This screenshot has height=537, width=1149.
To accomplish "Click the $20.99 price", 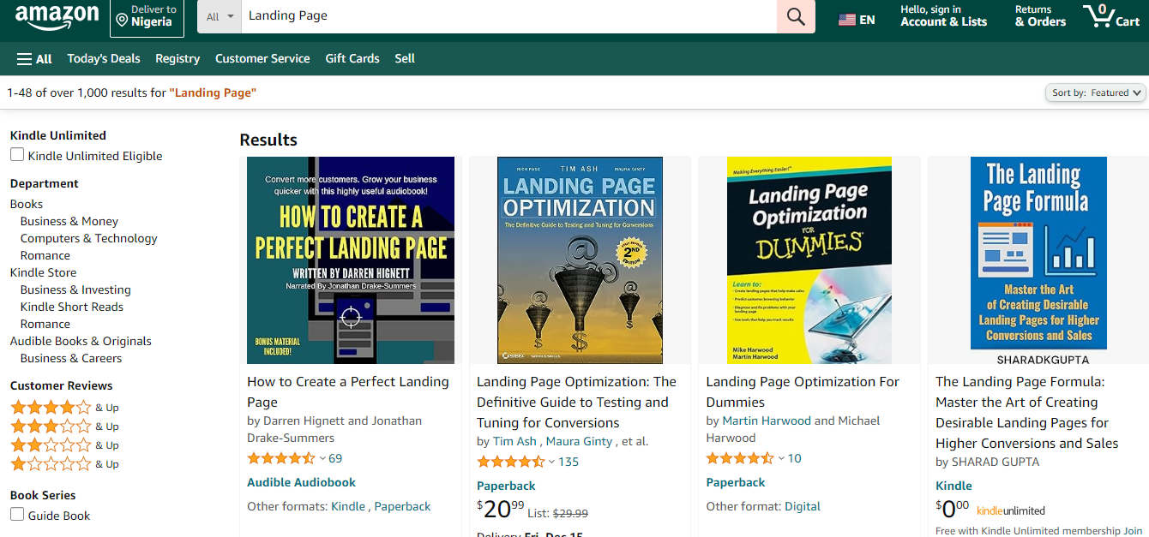I will pos(501,509).
